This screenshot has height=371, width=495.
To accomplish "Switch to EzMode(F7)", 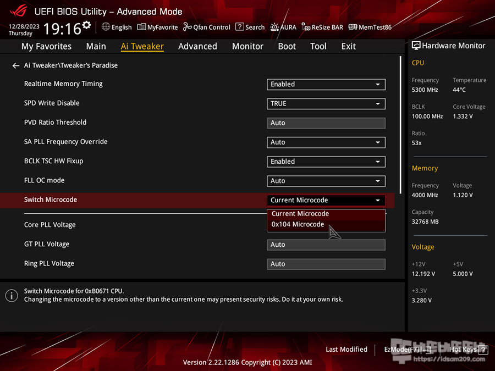I will [407, 349].
